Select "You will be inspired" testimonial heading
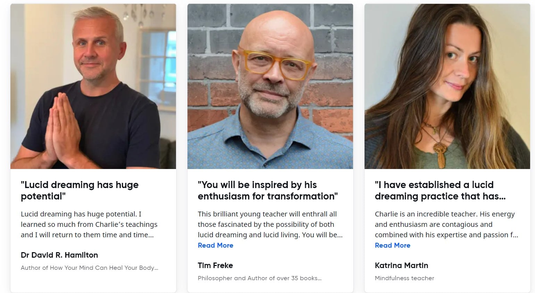 [267, 190]
